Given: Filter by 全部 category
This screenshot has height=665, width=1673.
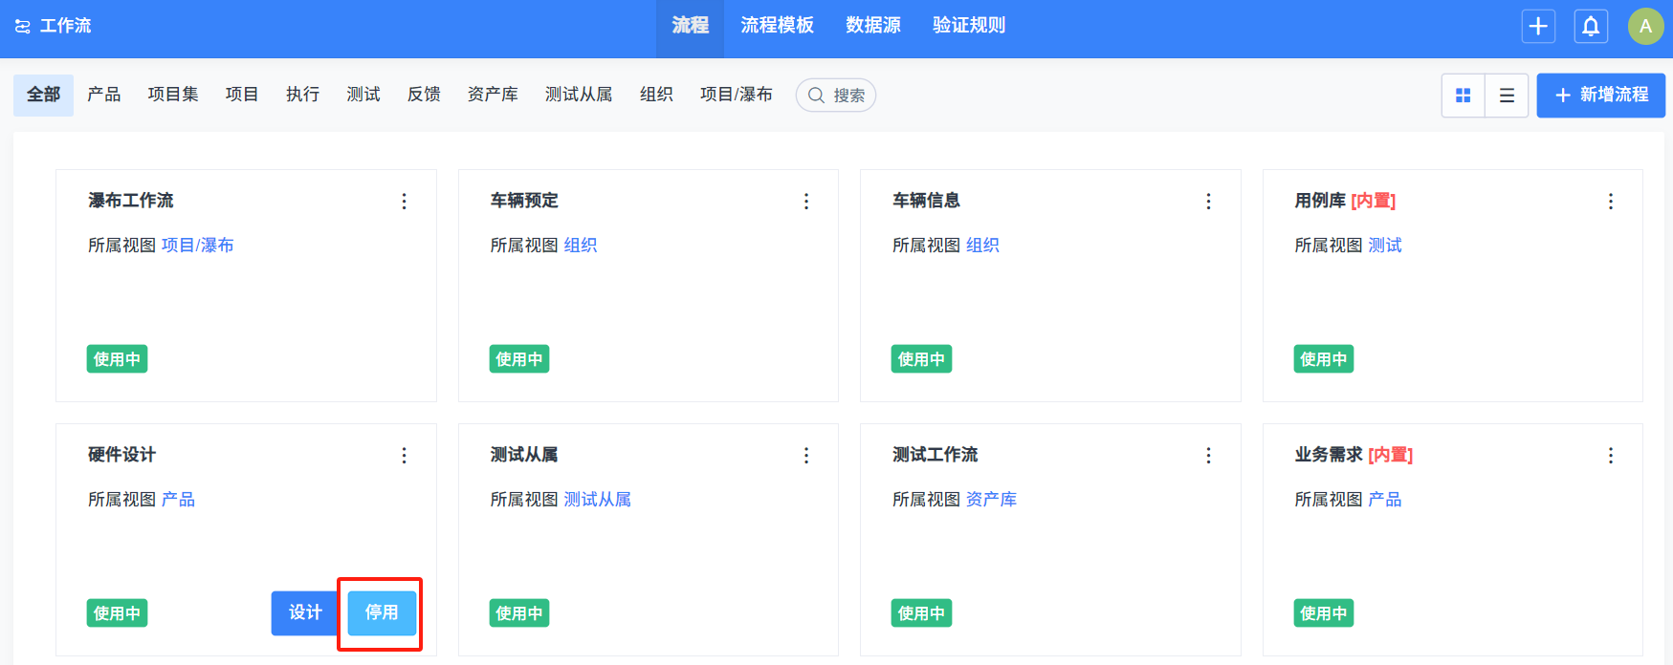Looking at the screenshot, I should pos(43,95).
